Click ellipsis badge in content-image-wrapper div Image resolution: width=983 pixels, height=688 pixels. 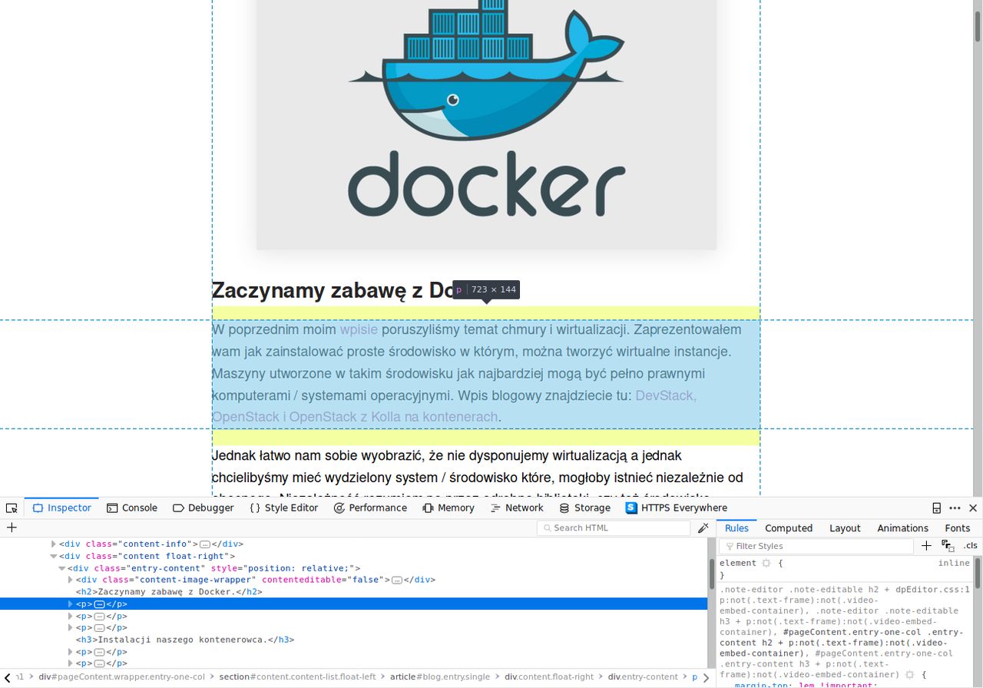click(397, 580)
